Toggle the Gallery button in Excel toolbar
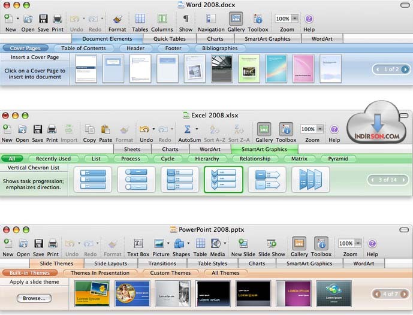The width and height of the screenshot is (413, 315). pyautogui.click(x=264, y=129)
